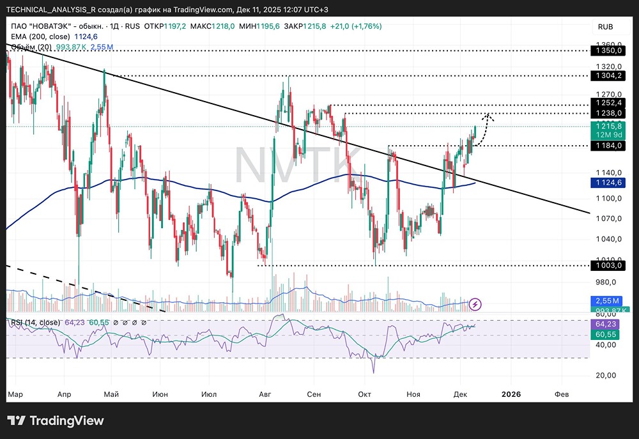Click the purple 64,23 RSI value tag

coord(605,325)
